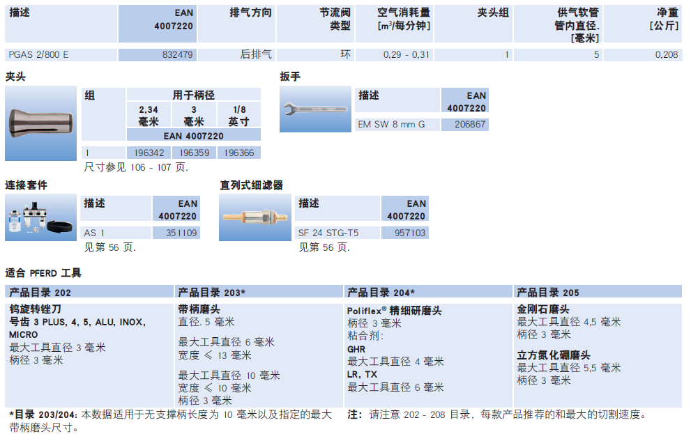Click the 夹头 section title
The height and width of the screenshot is (434, 691).
15,77
